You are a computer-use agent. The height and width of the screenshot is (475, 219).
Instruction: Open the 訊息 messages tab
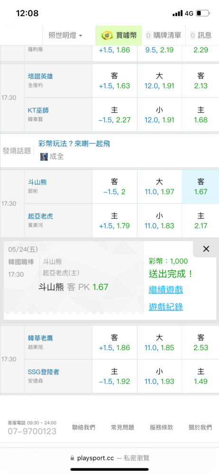pos(202,36)
